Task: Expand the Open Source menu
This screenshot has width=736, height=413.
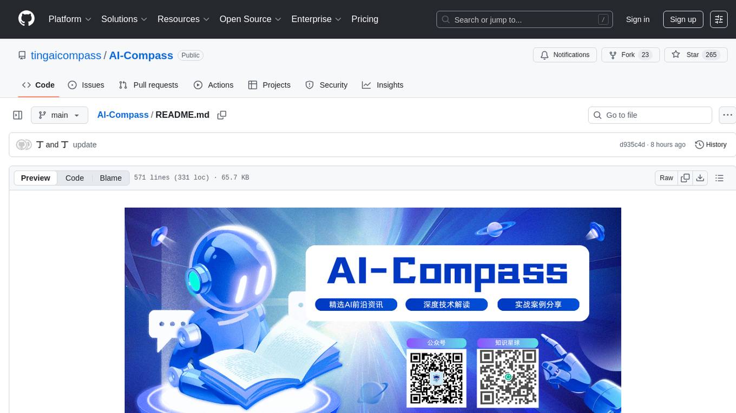Action: pyautogui.click(x=250, y=19)
